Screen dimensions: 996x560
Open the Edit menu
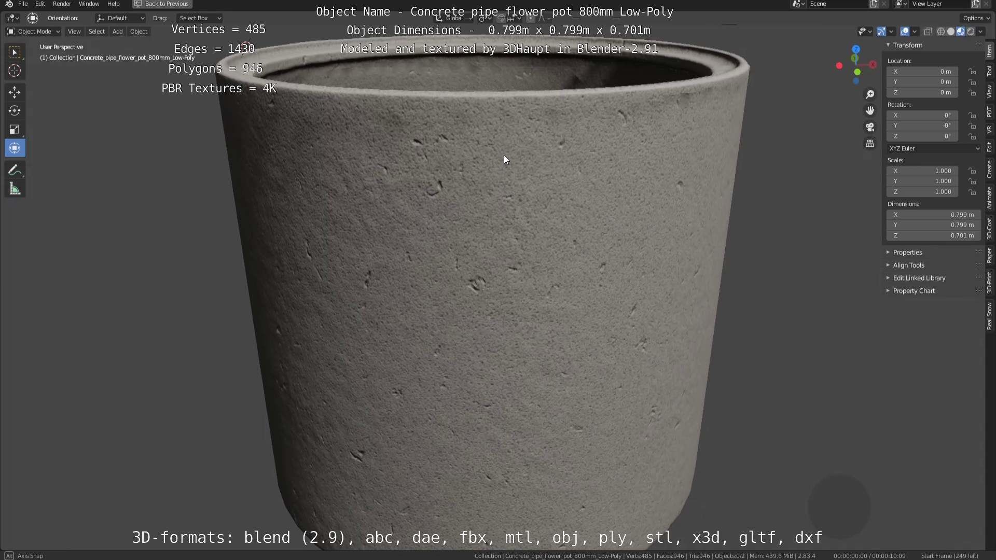[40, 4]
